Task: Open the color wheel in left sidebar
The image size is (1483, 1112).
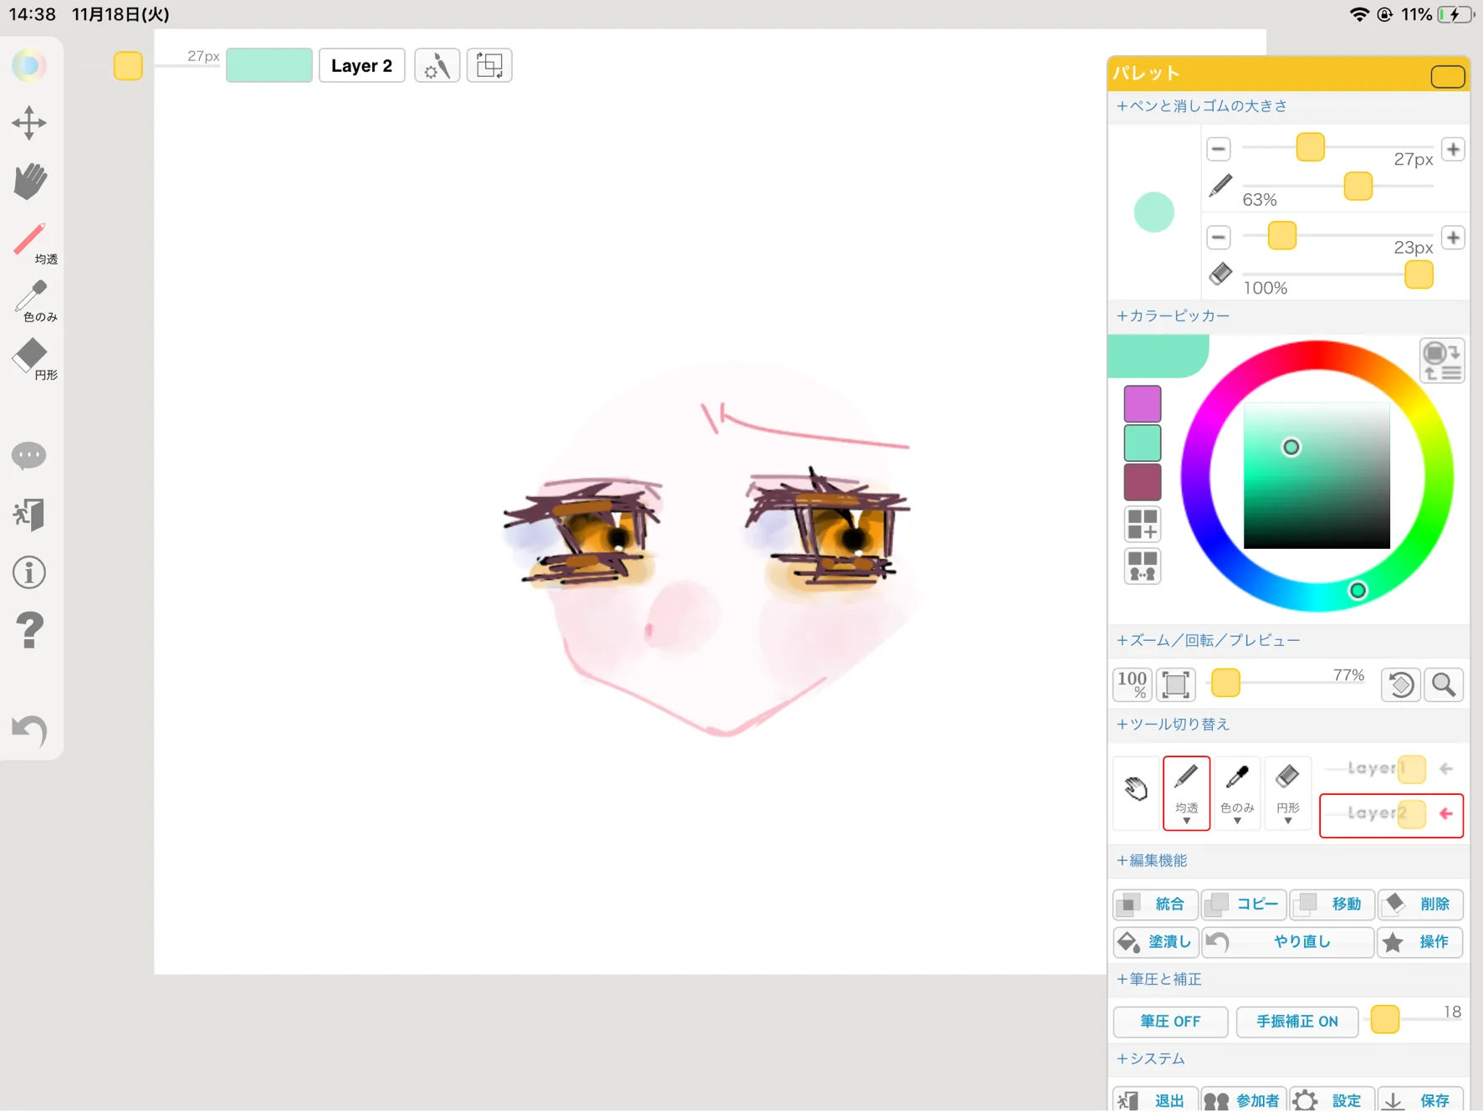Action: 28,65
